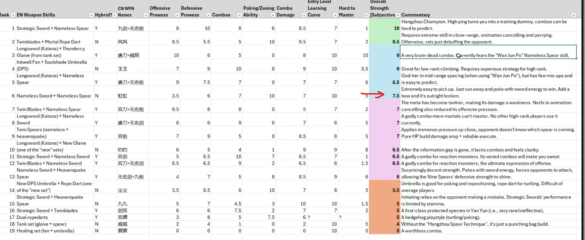Select the 'New DPS Umbrella + Rope Dart' cell
585x240 pixels.
pos(55,187)
